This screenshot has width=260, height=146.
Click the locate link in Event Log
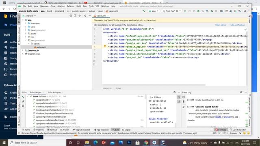(218, 117)
